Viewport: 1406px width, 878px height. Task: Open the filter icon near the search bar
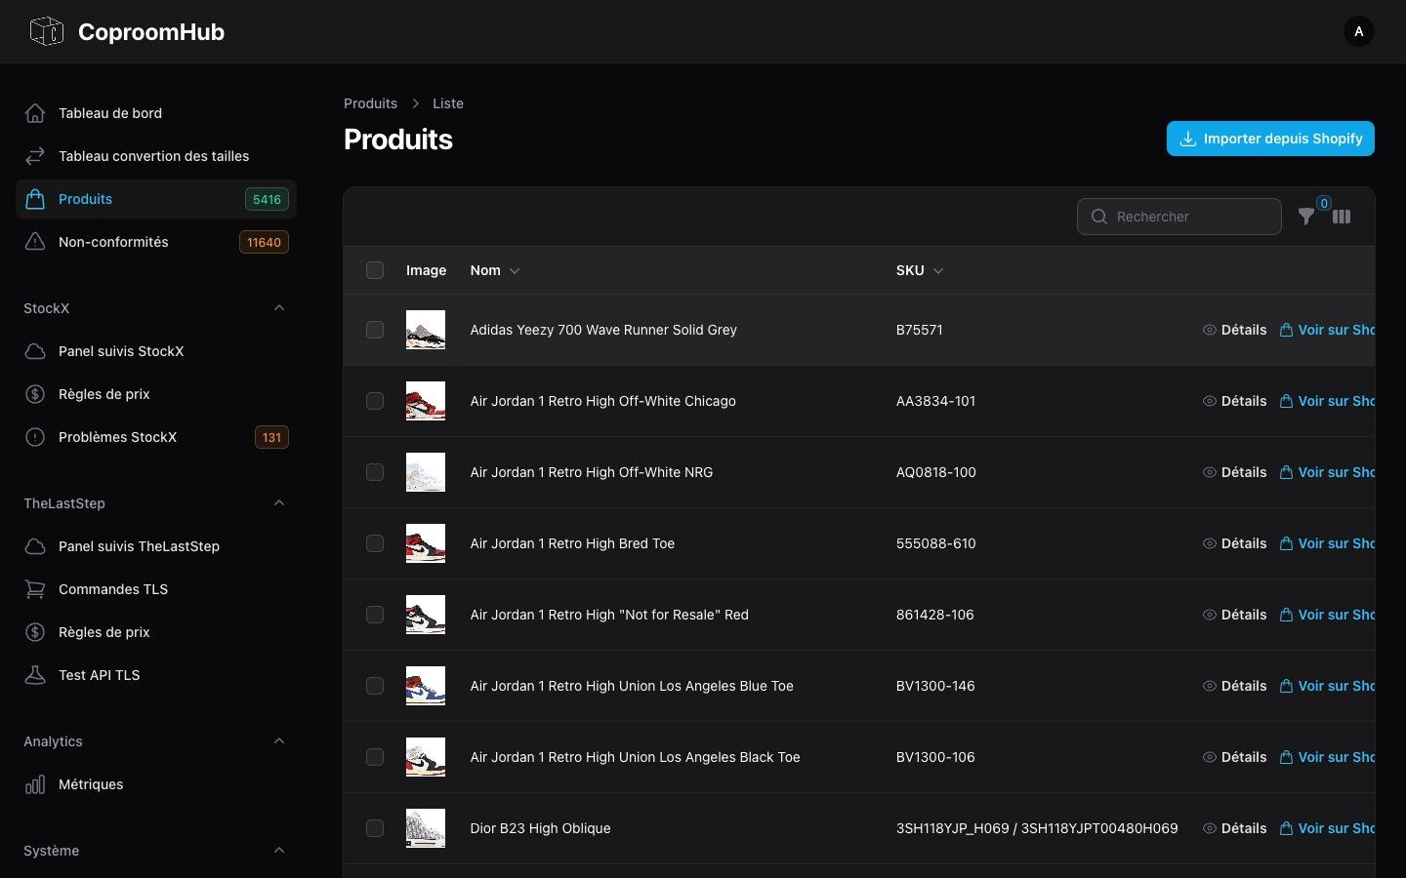tap(1306, 217)
